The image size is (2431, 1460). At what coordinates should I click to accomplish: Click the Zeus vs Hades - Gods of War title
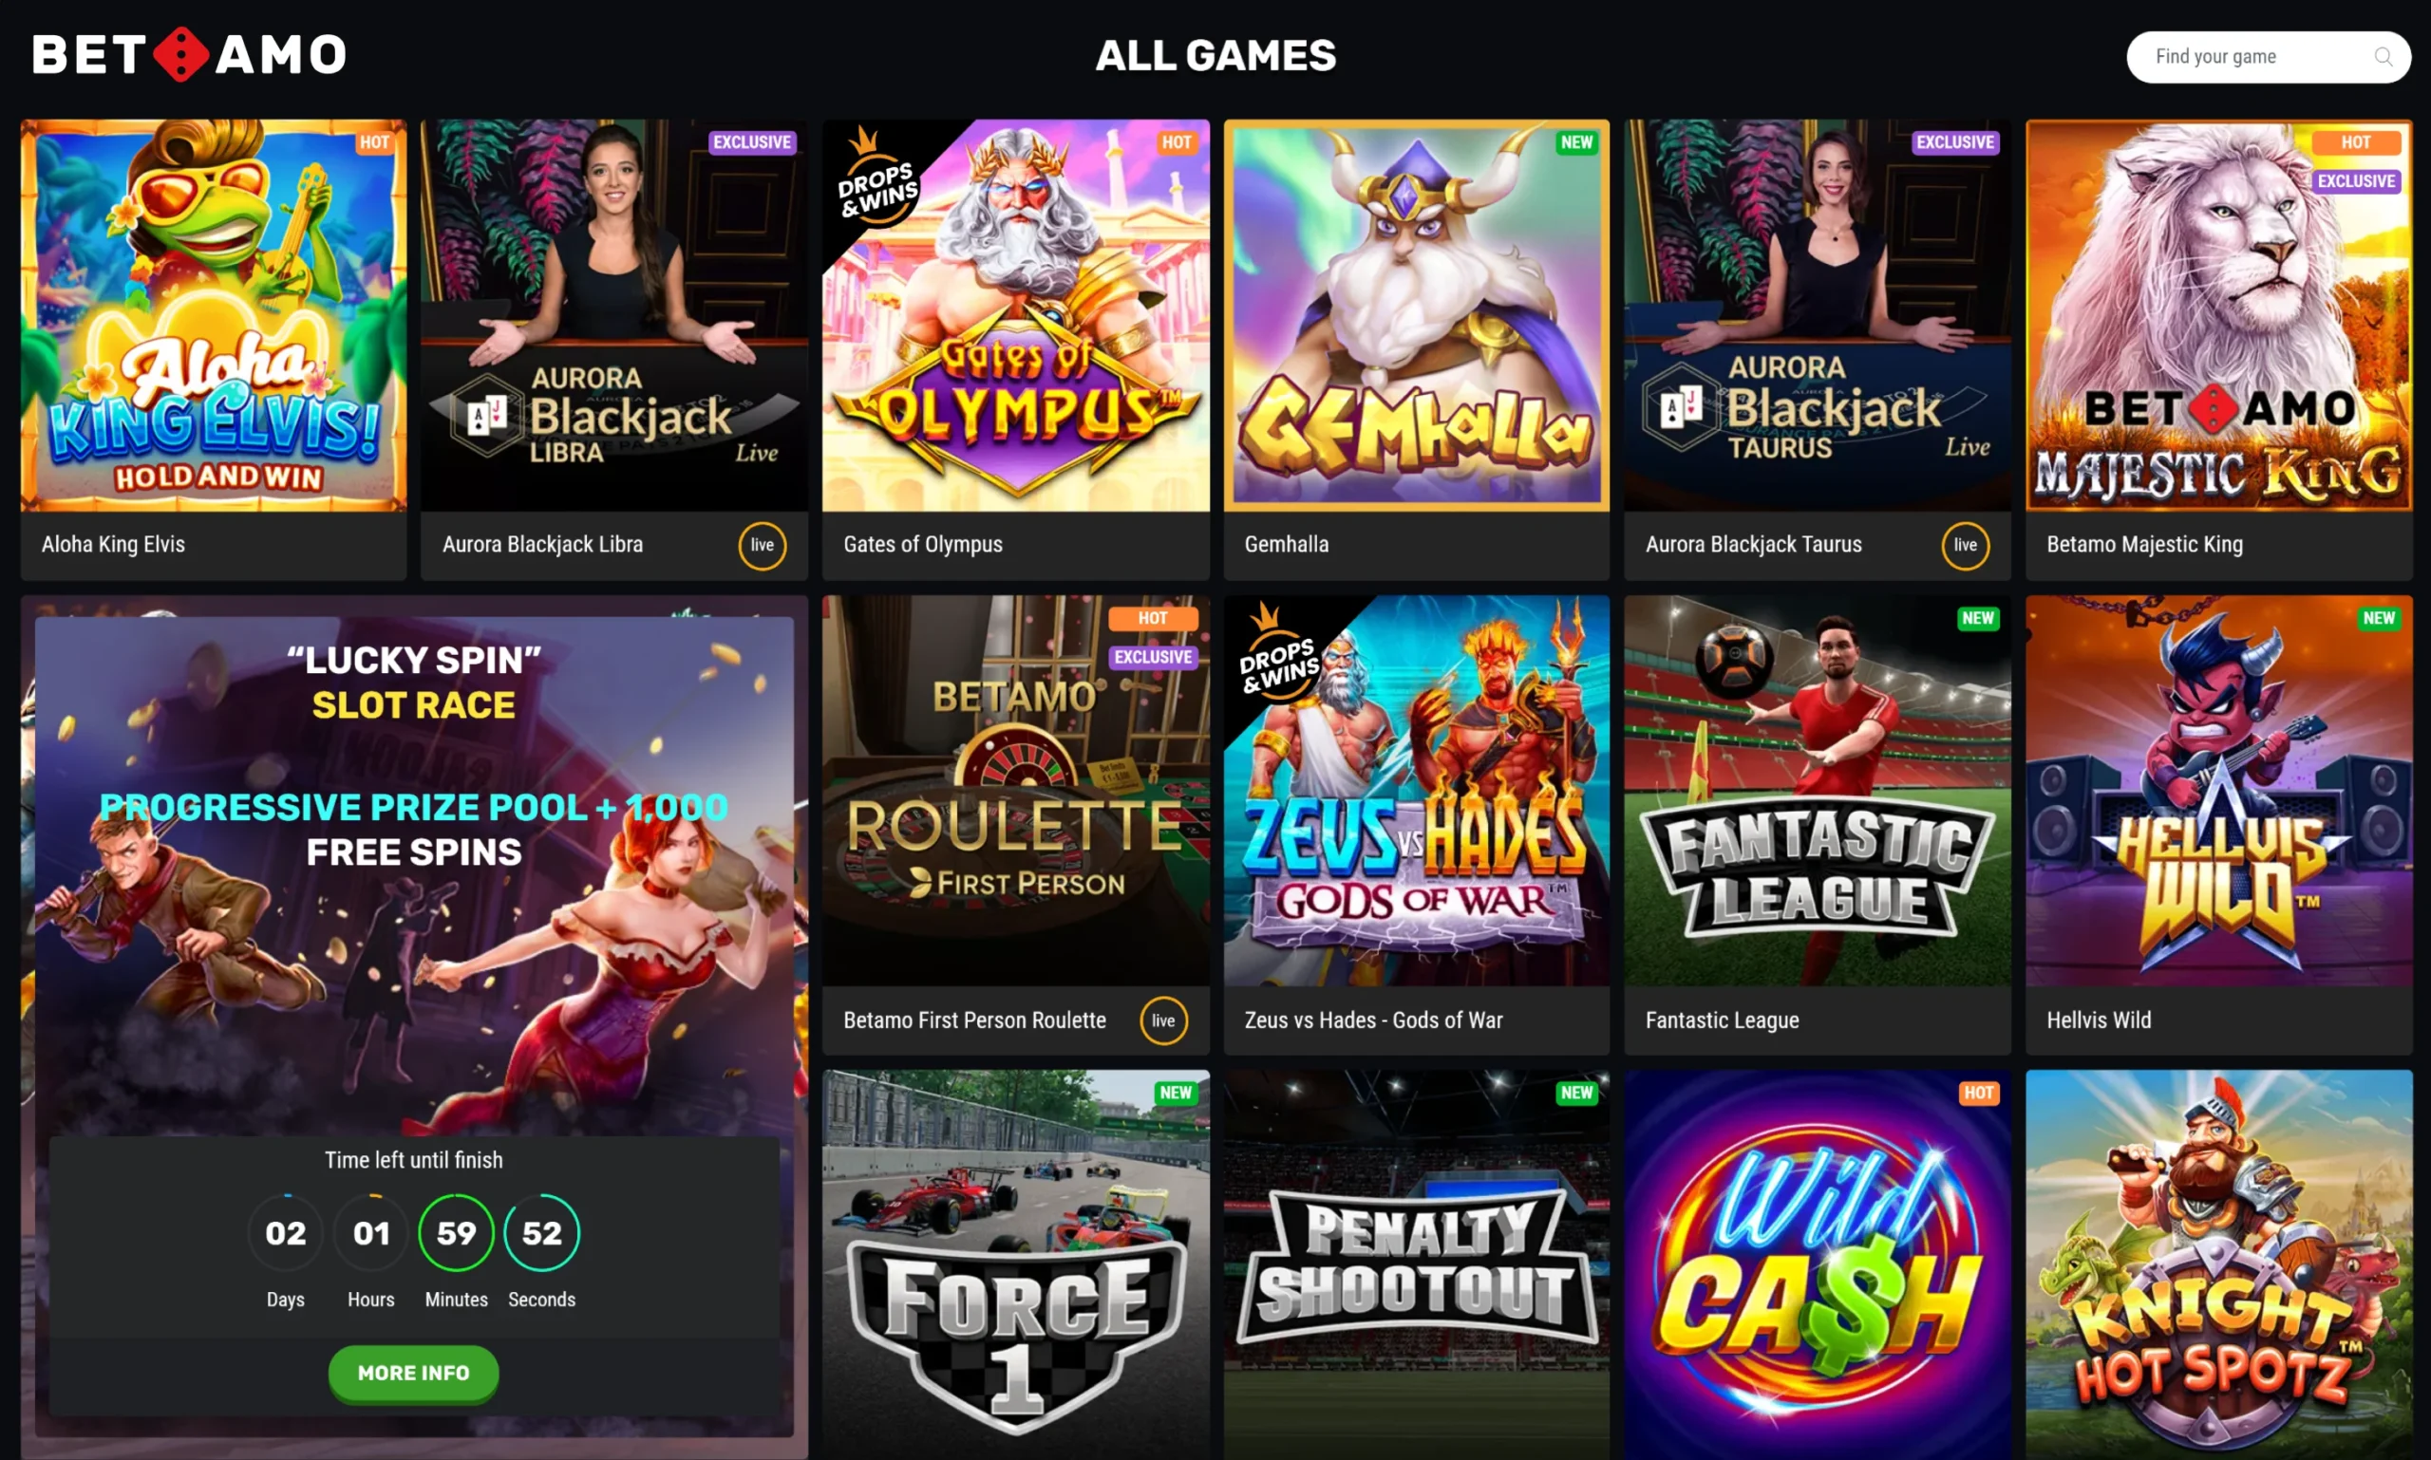[x=1373, y=1020]
